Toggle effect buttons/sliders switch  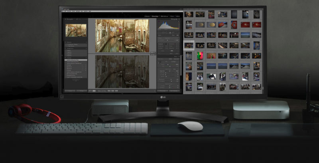178,38
